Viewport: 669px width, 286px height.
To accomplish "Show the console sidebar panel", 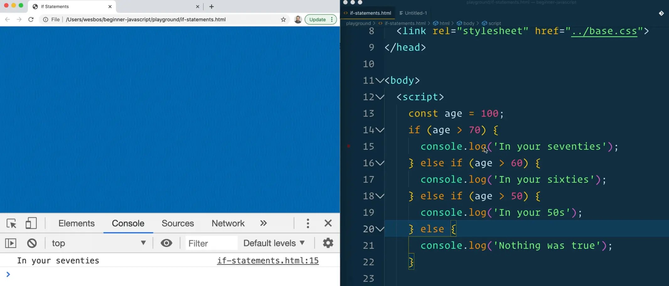I will coord(10,243).
